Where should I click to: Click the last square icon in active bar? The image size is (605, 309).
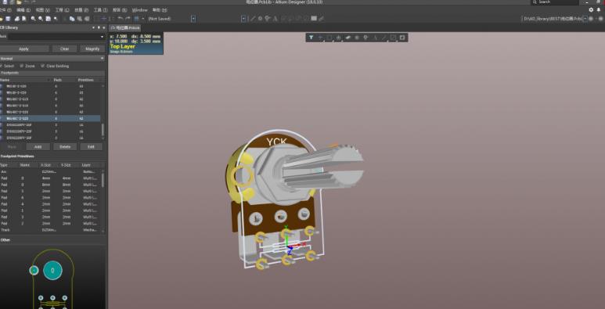(402, 38)
